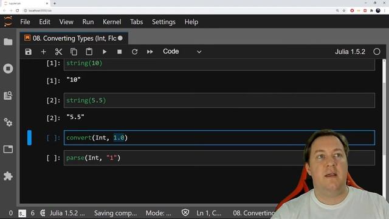The height and width of the screenshot is (219, 389).
Task: Open the Run menu
Action: point(88,22)
